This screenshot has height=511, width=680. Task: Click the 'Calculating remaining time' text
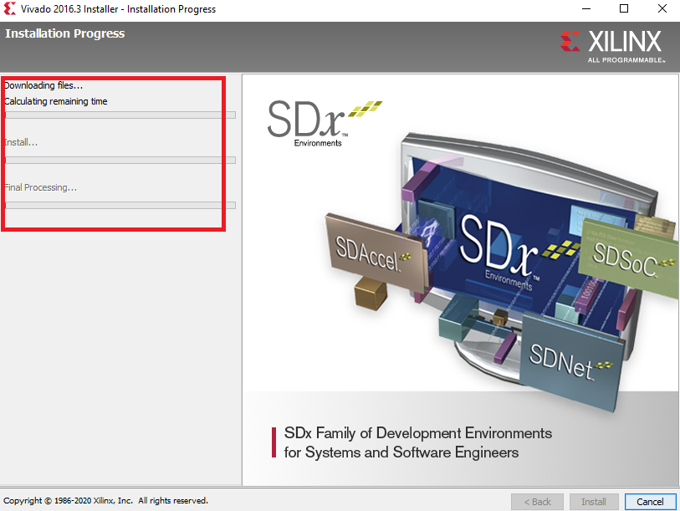56,101
